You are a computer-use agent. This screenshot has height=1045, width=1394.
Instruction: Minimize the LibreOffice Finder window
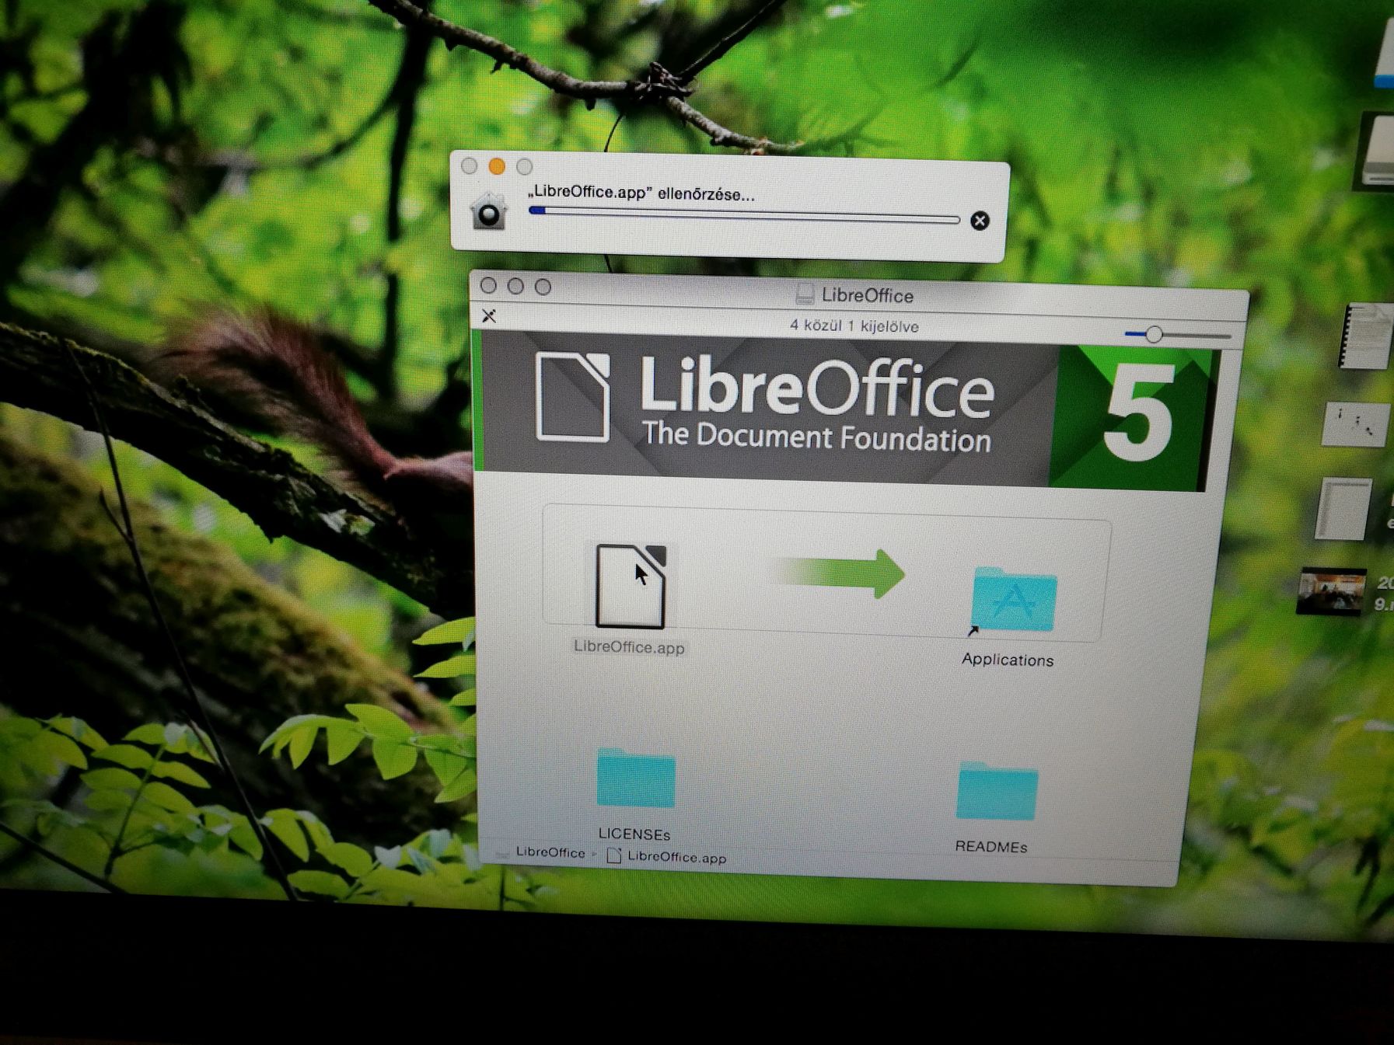[x=515, y=286]
